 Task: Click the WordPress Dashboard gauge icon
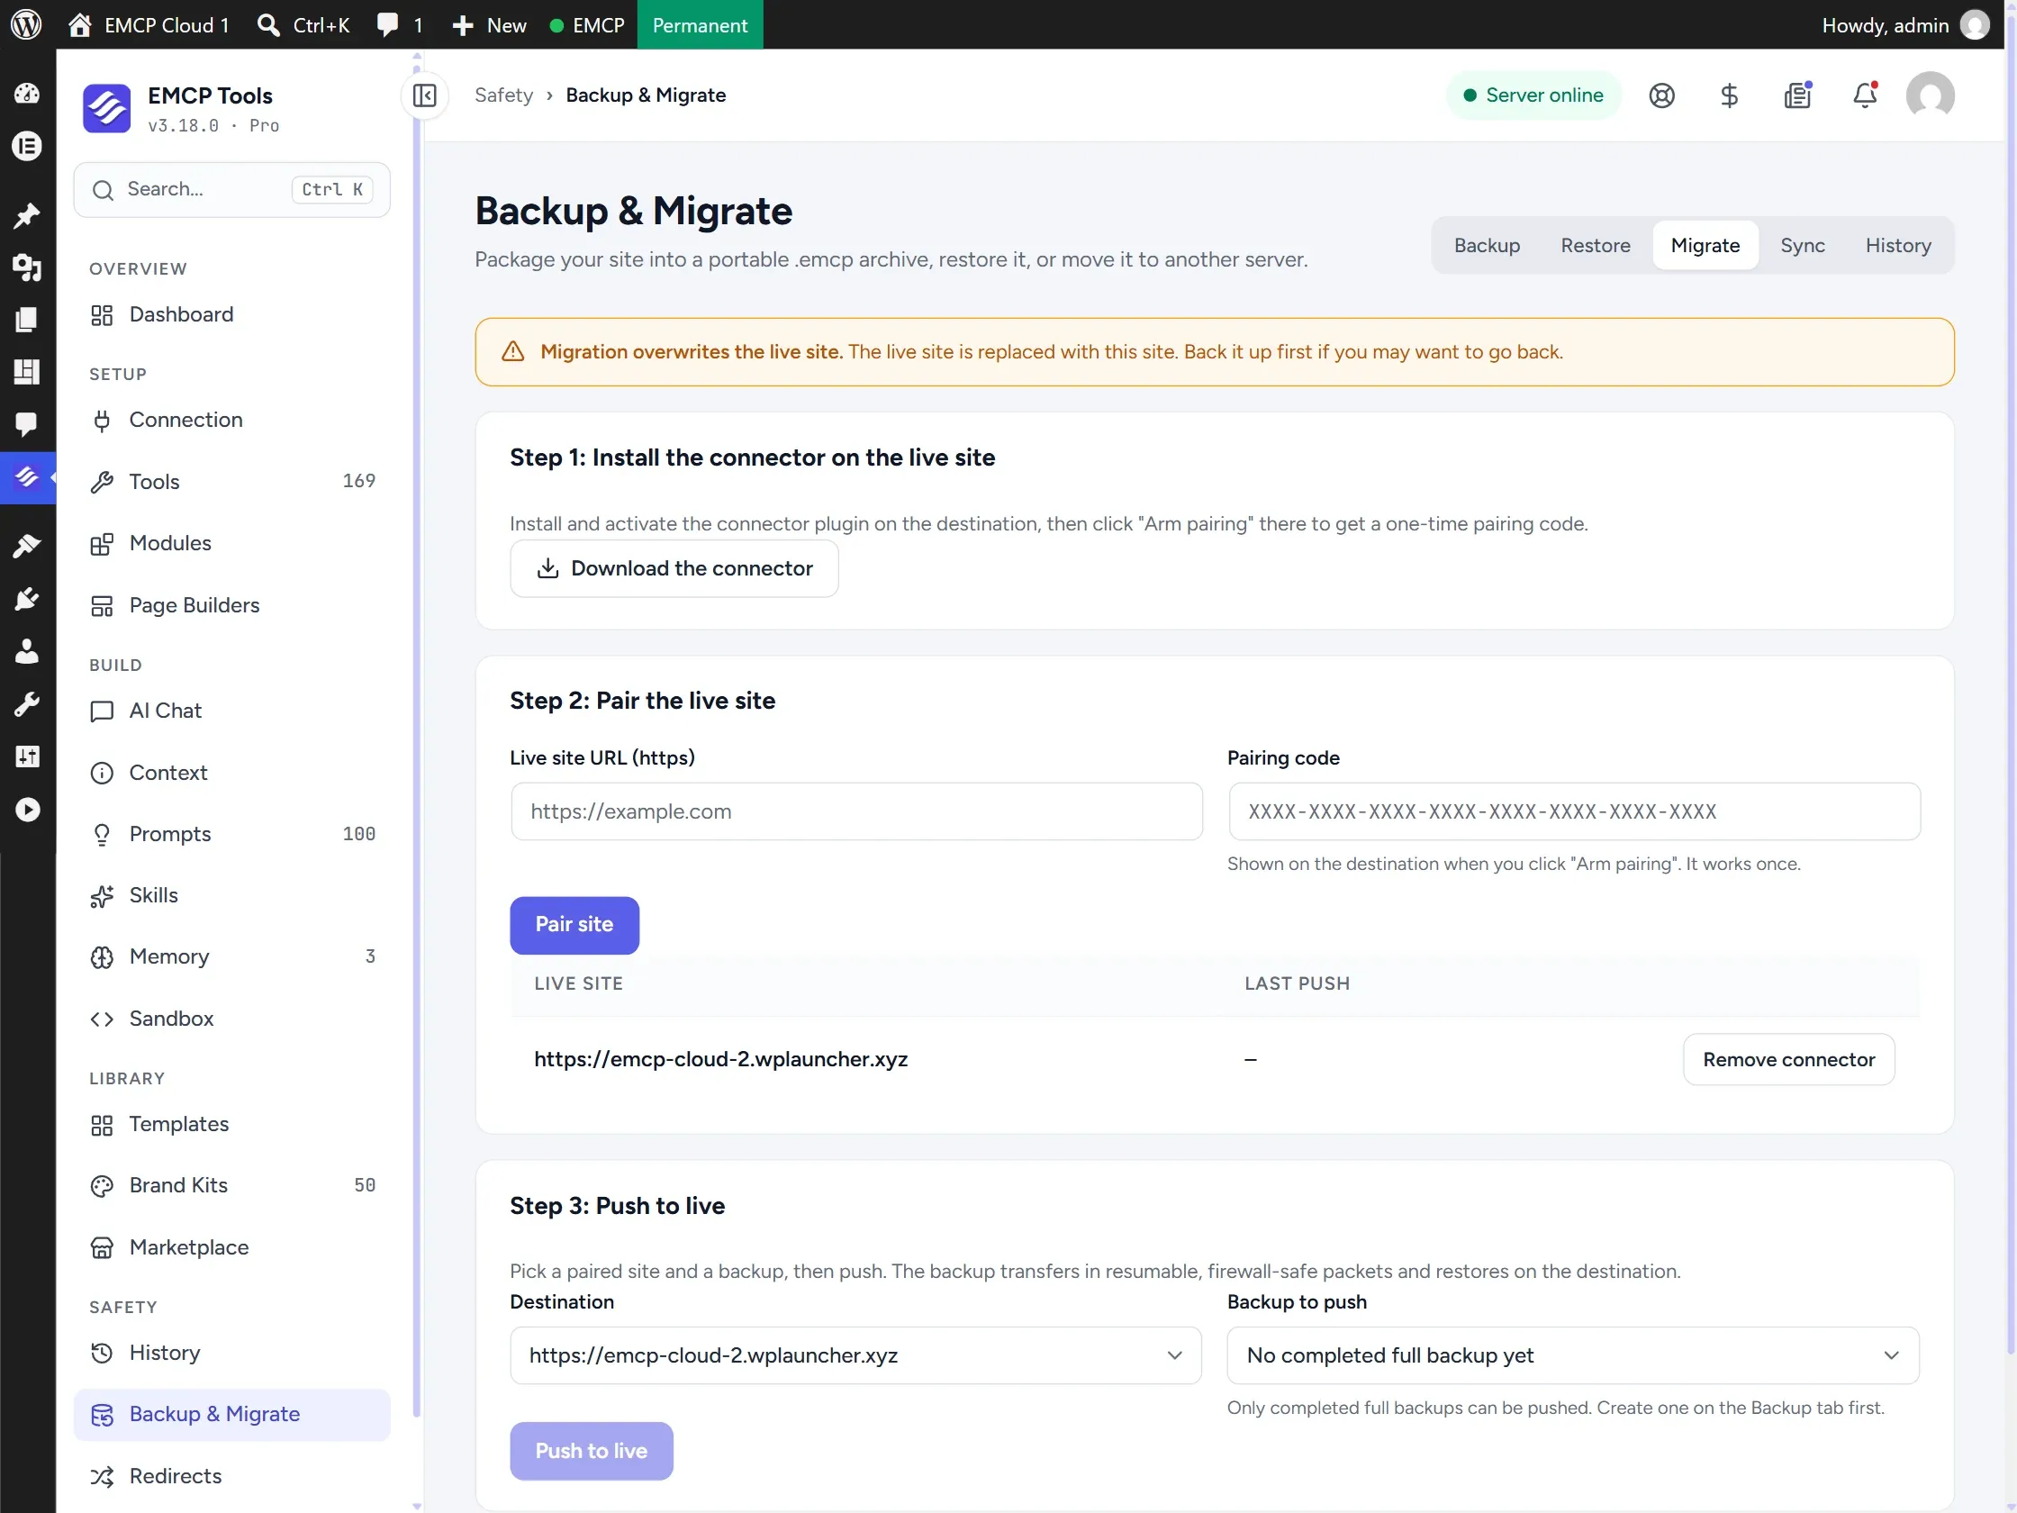click(26, 93)
